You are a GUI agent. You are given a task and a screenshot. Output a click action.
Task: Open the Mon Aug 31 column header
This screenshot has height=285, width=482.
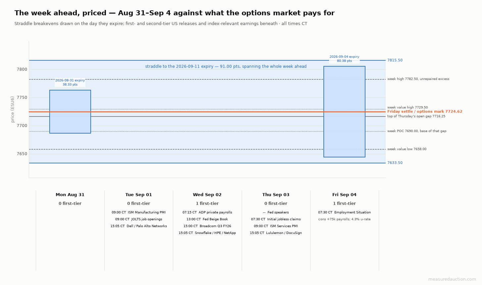point(70,195)
